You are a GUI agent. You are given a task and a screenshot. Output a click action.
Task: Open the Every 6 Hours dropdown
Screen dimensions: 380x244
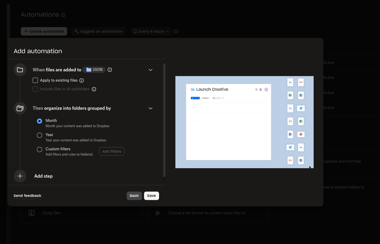151,31
